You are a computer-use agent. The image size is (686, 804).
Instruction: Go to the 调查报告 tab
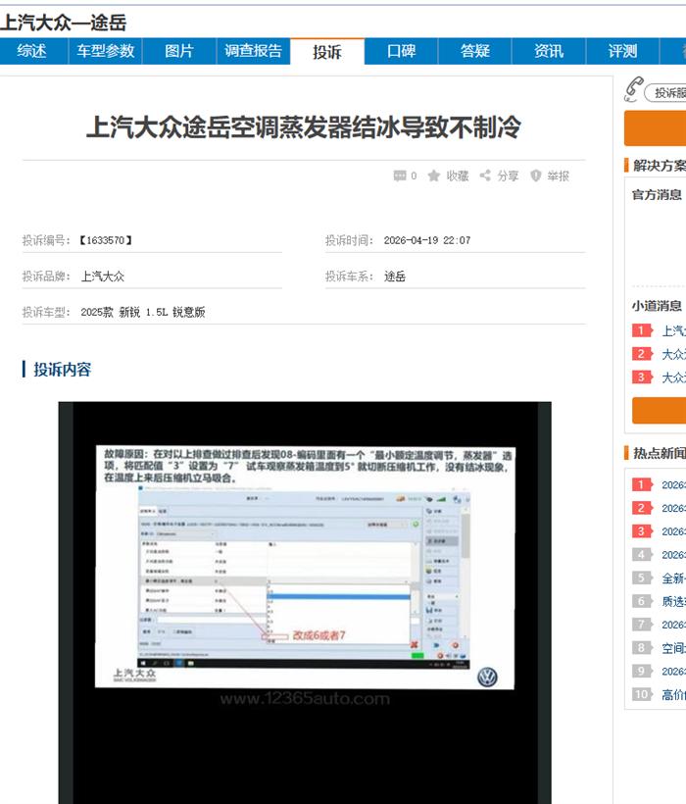coord(253,51)
